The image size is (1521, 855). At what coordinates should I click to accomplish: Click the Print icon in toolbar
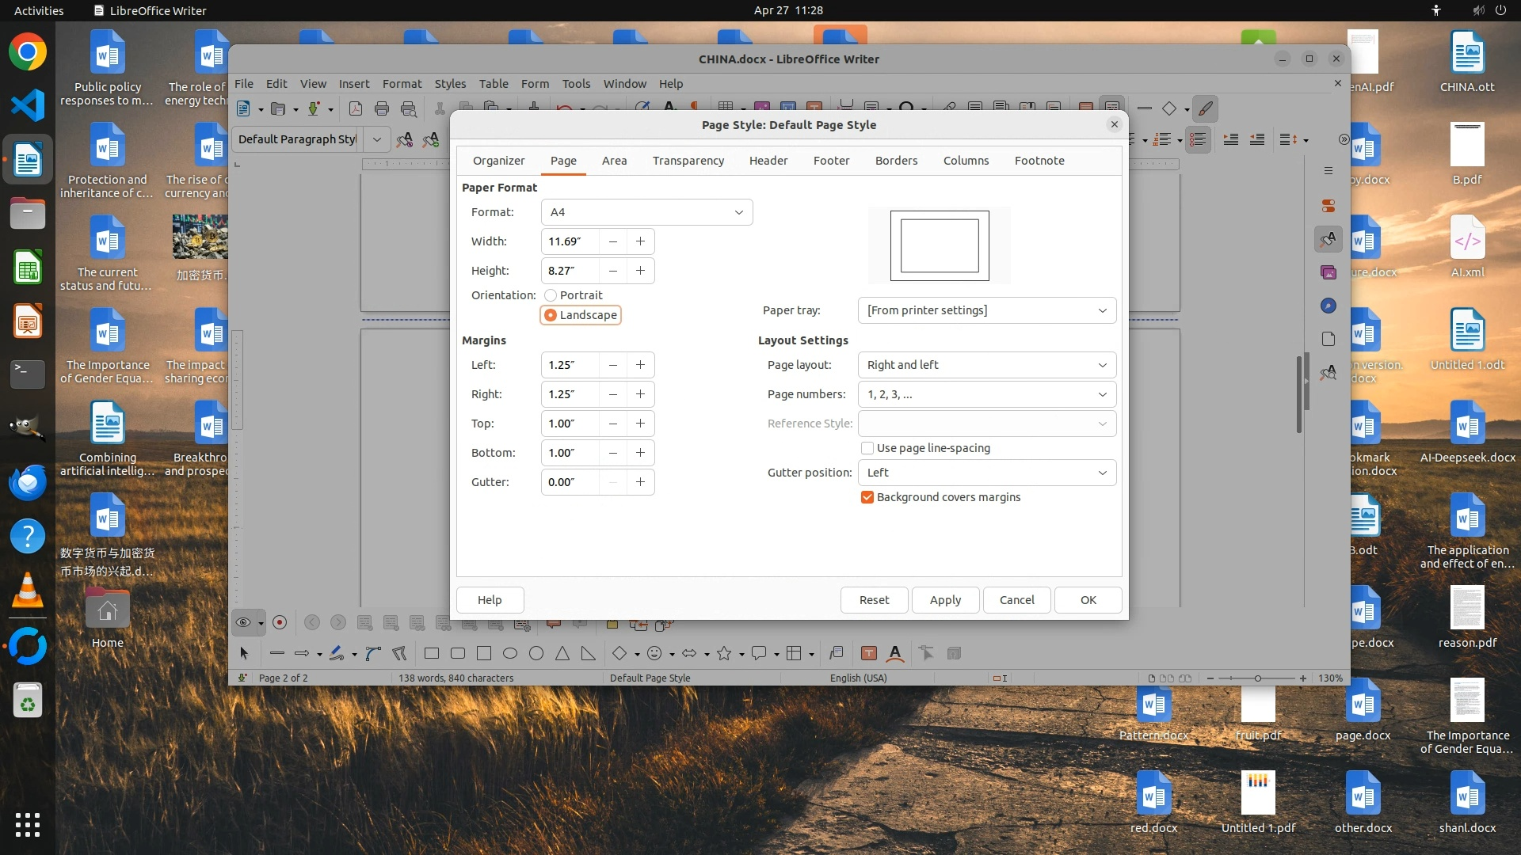pos(382,109)
